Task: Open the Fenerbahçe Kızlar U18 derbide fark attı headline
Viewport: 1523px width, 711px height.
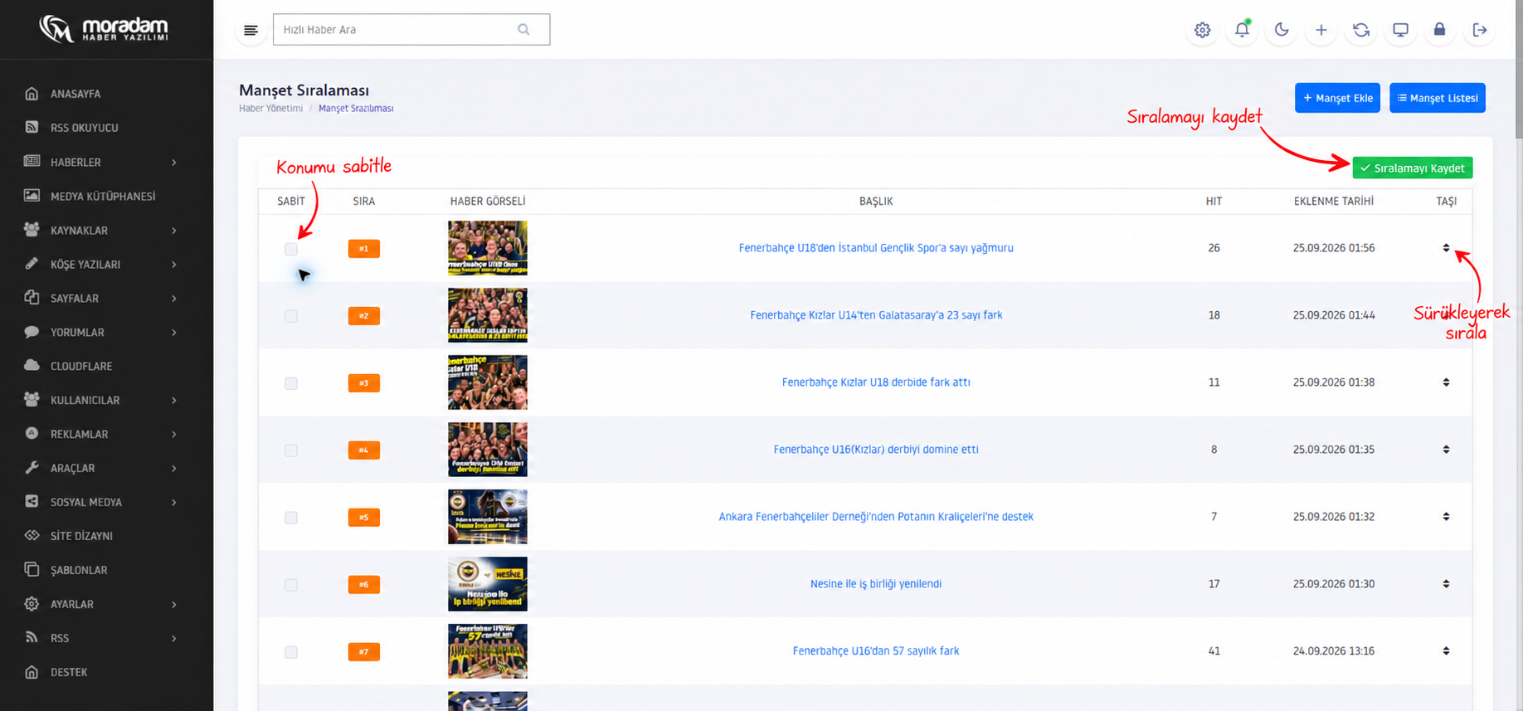Action: coord(876,382)
